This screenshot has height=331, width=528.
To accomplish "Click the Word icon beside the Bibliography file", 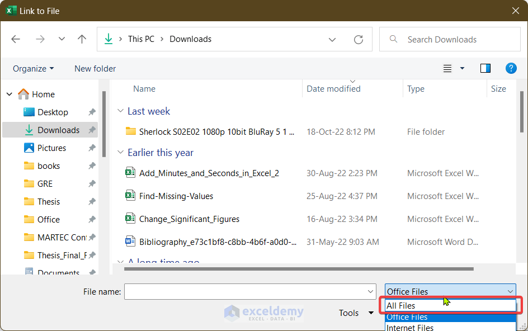I will tap(130, 242).
